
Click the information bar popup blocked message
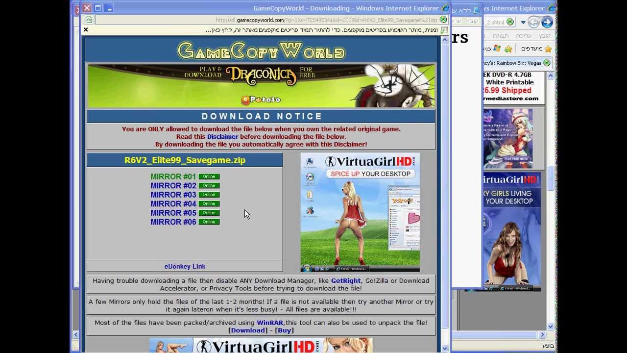(x=322, y=30)
